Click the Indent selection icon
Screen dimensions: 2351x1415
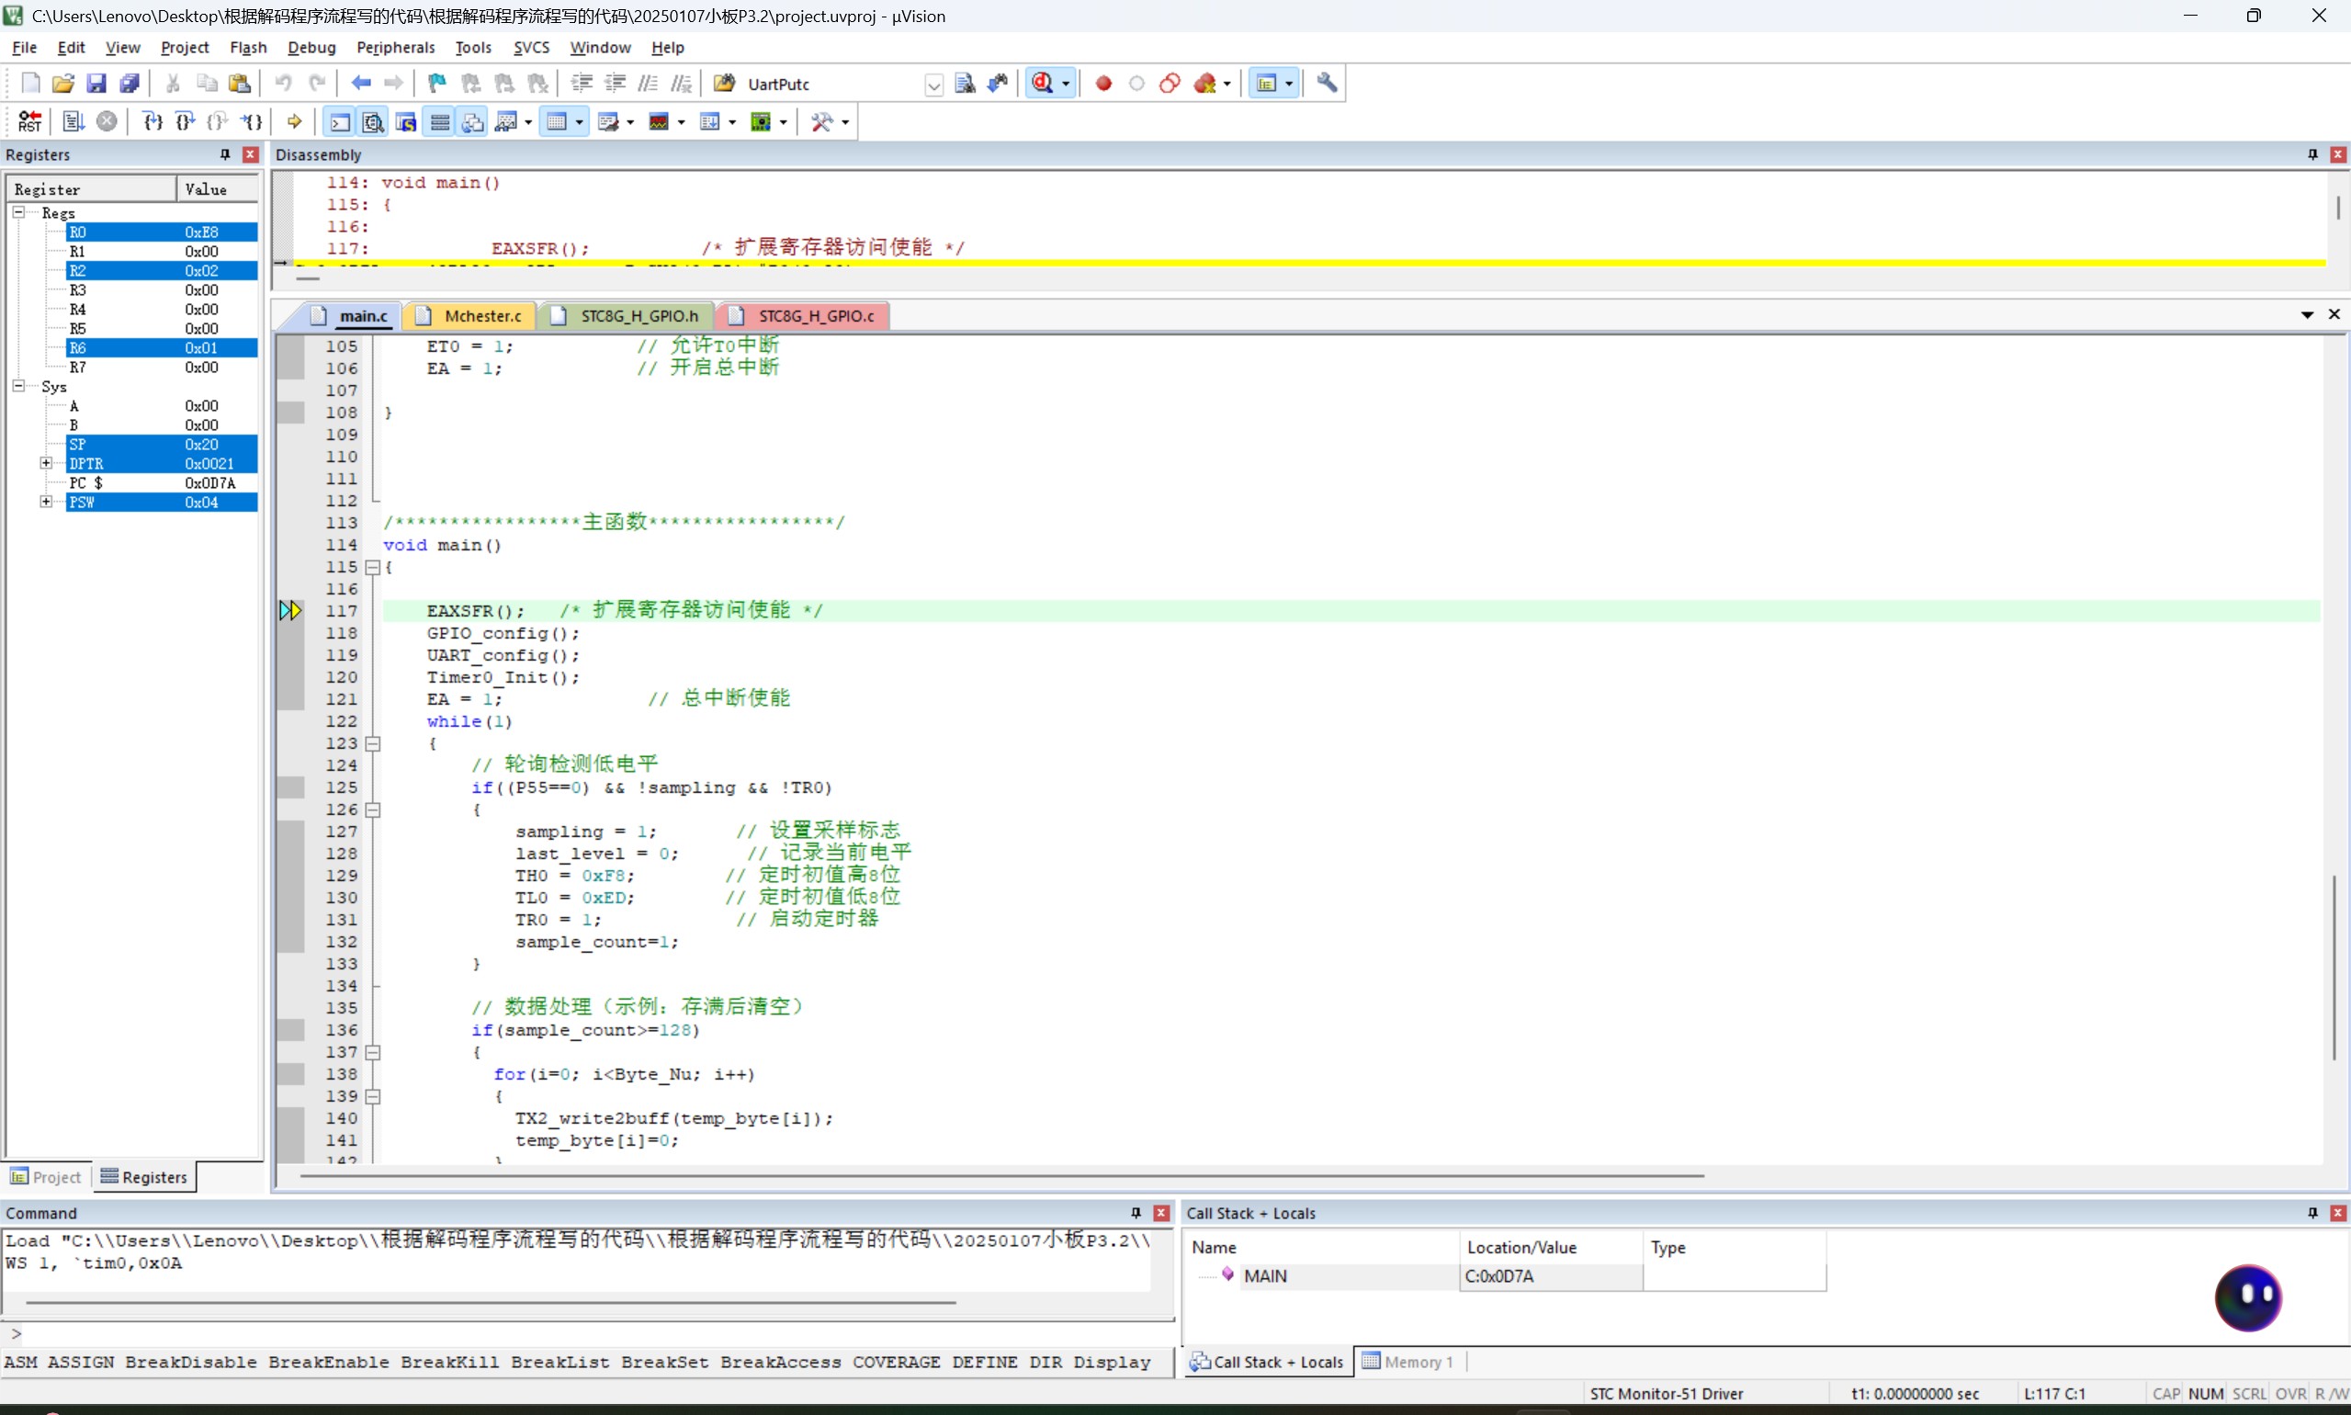click(x=582, y=83)
